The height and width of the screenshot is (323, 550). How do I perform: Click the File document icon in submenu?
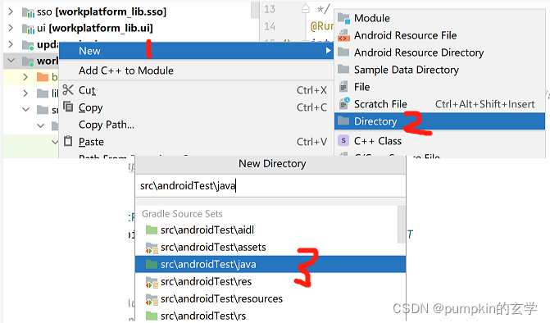[x=343, y=86]
